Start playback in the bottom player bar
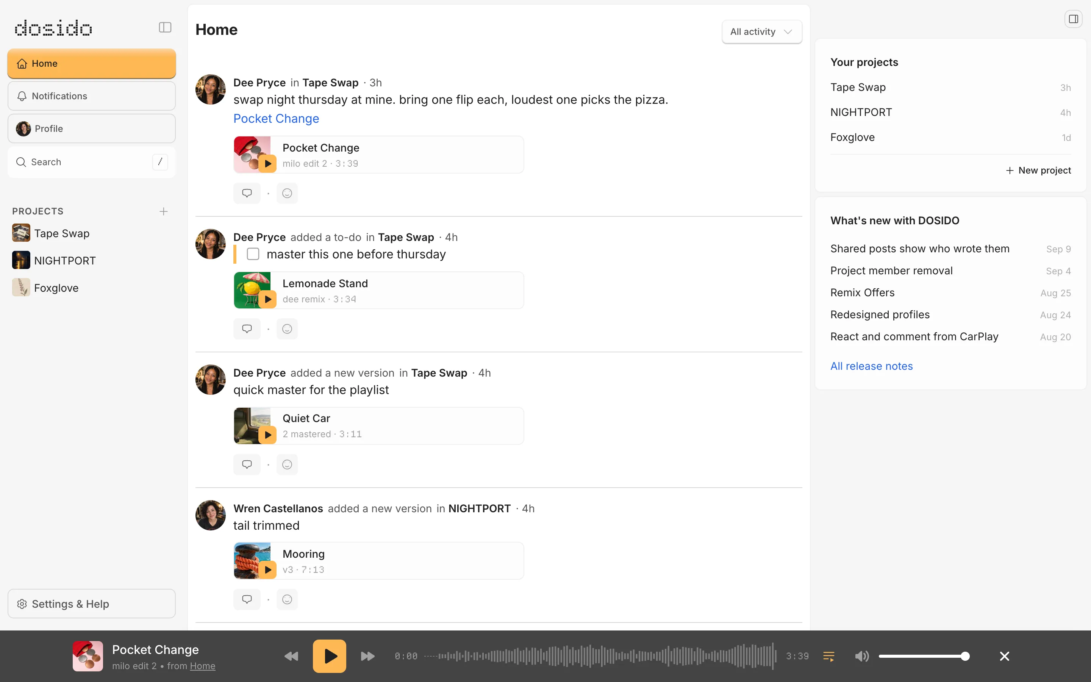 (x=330, y=656)
